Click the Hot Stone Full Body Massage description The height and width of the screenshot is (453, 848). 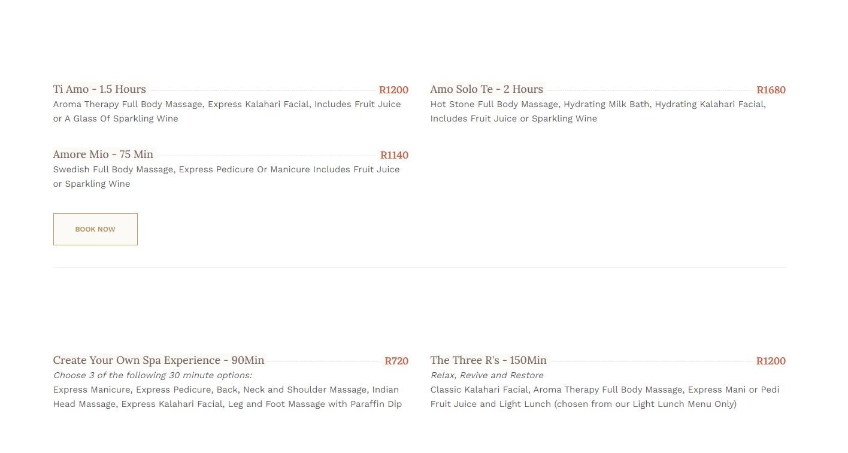click(597, 111)
